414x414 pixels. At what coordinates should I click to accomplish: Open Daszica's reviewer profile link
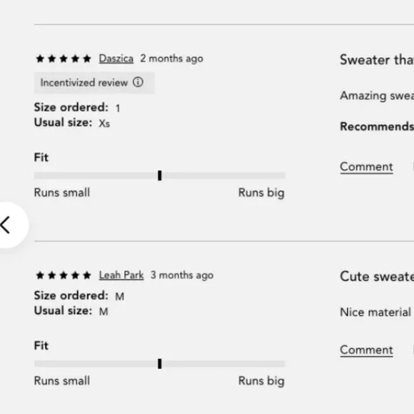pyautogui.click(x=116, y=59)
